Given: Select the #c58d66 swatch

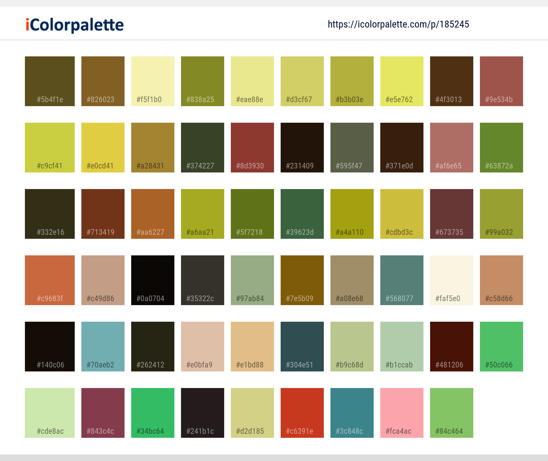Looking at the screenshot, I should (x=502, y=280).
